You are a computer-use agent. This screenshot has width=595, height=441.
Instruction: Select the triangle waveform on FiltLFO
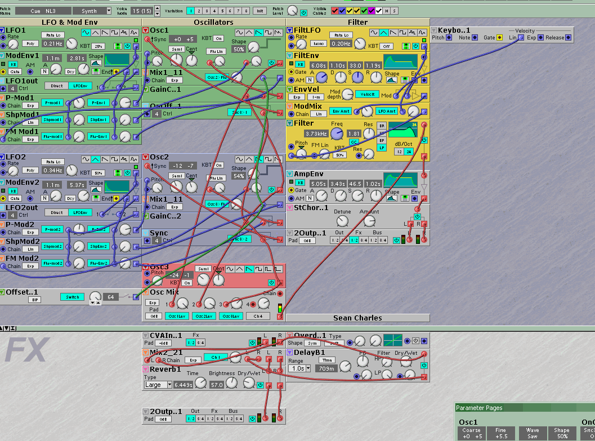(384, 33)
